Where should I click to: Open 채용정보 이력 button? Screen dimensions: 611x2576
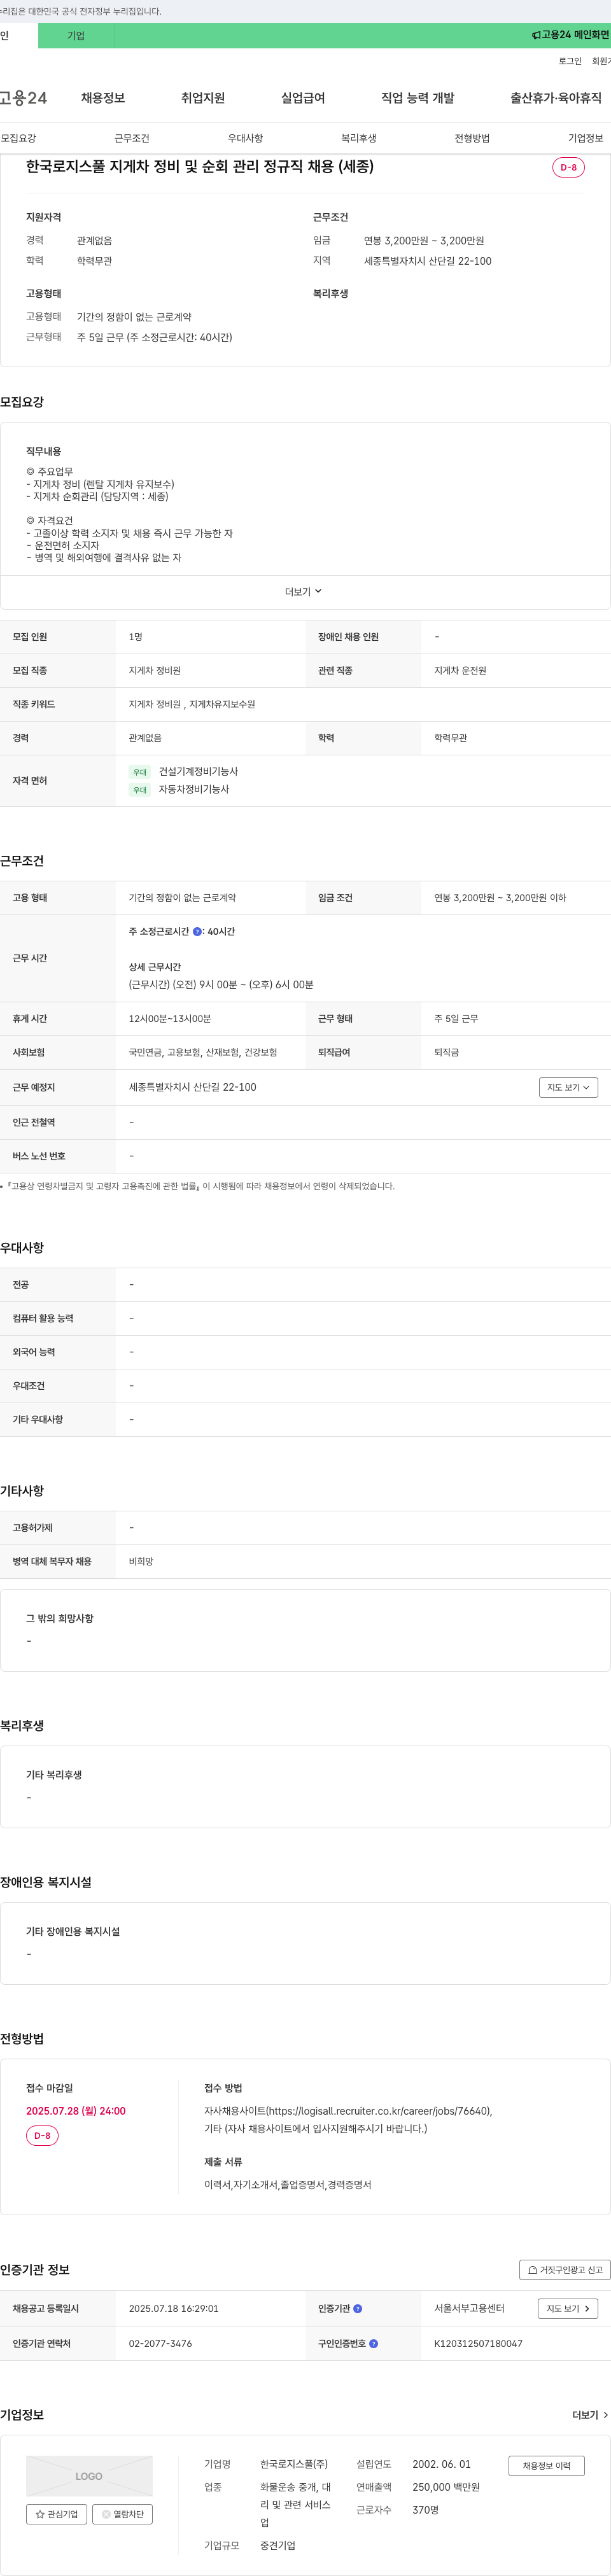(546, 2465)
